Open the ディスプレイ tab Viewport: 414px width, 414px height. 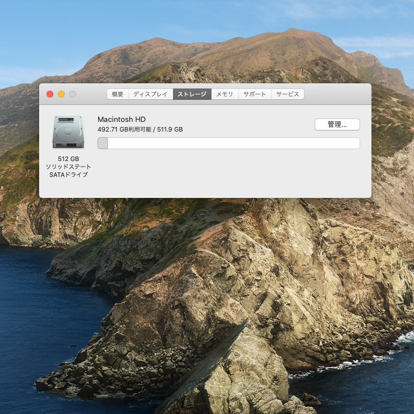click(x=150, y=94)
